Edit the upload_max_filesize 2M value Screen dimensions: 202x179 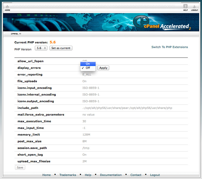coord(84,161)
